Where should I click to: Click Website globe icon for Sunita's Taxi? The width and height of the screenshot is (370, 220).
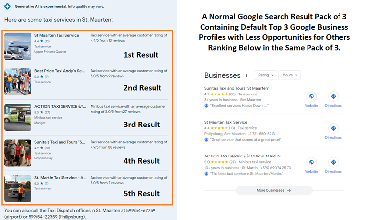[311, 96]
